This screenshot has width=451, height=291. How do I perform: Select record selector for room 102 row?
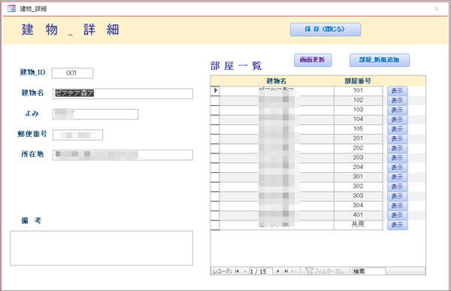[215, 100]
